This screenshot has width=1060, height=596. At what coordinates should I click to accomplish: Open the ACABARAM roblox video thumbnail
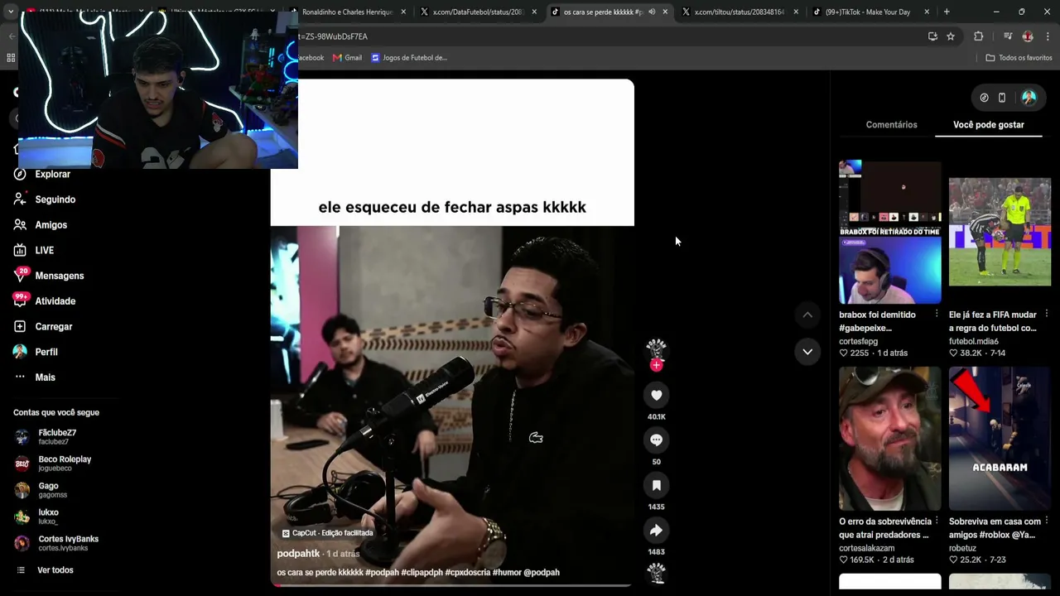click(1000, 439)
